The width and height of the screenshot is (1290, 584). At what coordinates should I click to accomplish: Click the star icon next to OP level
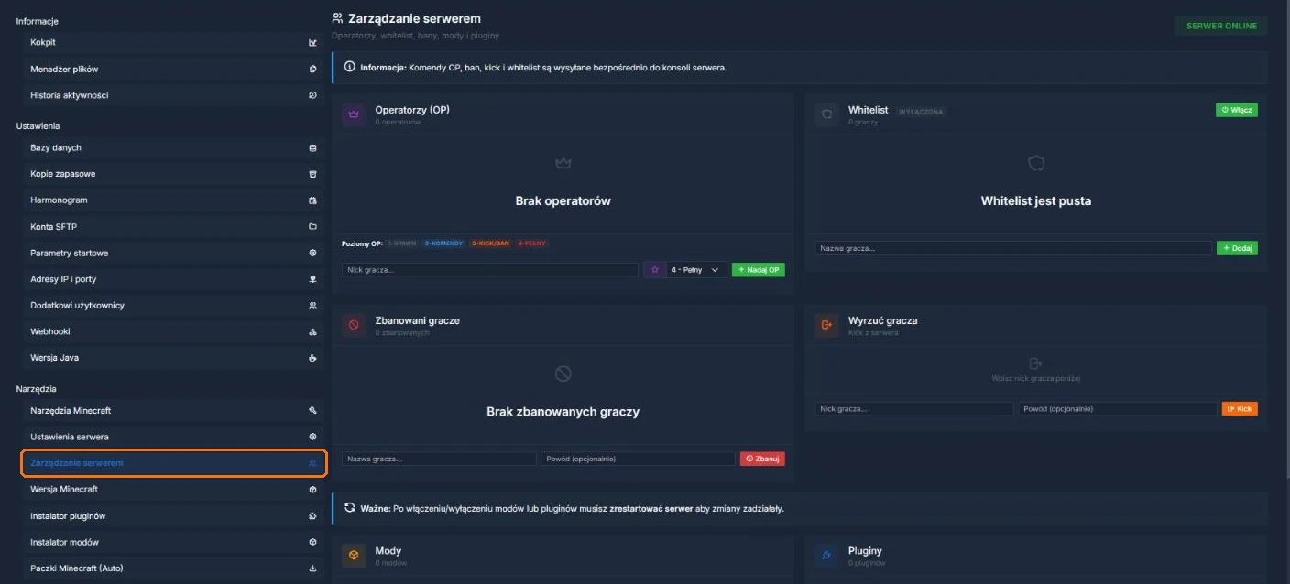coord(655,270)
